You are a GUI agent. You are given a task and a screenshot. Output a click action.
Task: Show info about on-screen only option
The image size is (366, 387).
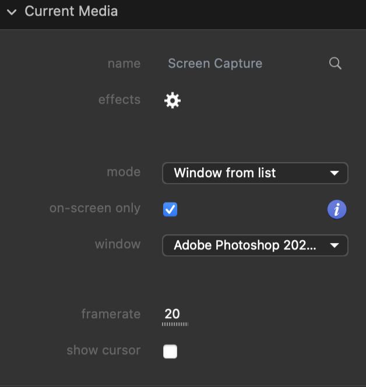pyautogui.click(x=337, y=209)
